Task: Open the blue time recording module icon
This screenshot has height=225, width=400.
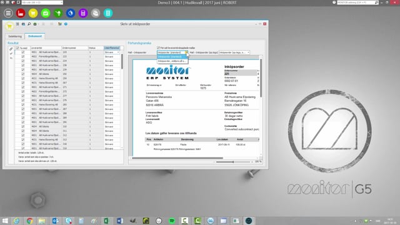Action: (x=71, y=13)
